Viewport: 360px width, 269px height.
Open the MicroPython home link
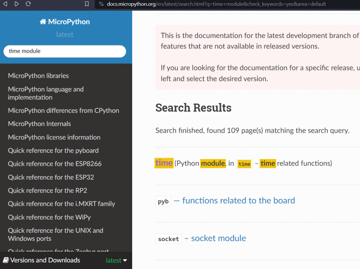click(65, 21)
